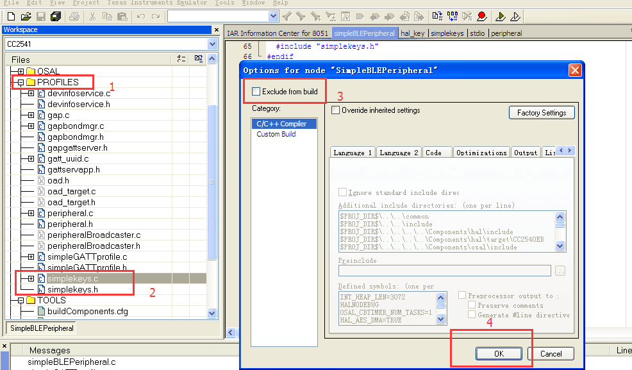Create a new document from toolbar

click(x=11, y=17)
